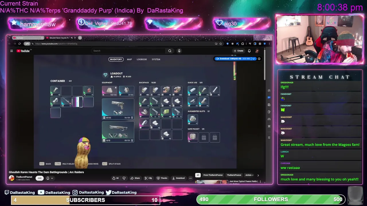Select the From TheBurntPeanut filter chip
Screen dimensions: 367x206
tap(213, 175)
